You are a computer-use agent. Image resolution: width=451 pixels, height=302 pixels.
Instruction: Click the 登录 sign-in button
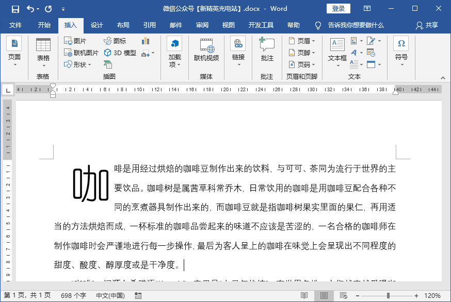[x=339, y=9]
